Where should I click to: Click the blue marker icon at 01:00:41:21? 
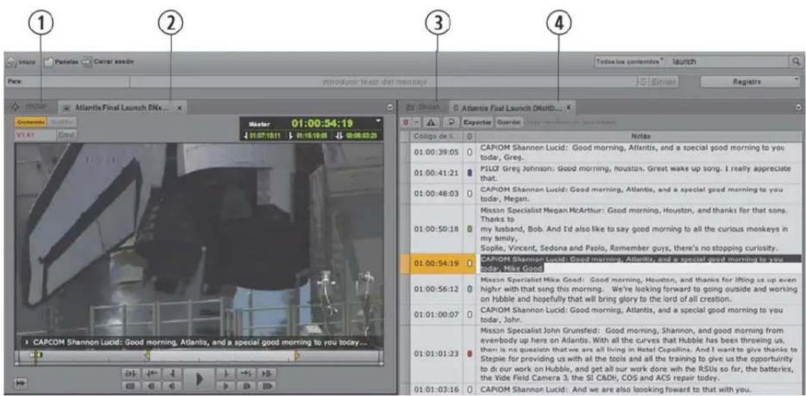[x=470, y=172]
